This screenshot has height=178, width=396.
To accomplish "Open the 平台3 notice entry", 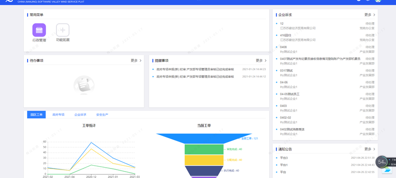I will point(284,158).
